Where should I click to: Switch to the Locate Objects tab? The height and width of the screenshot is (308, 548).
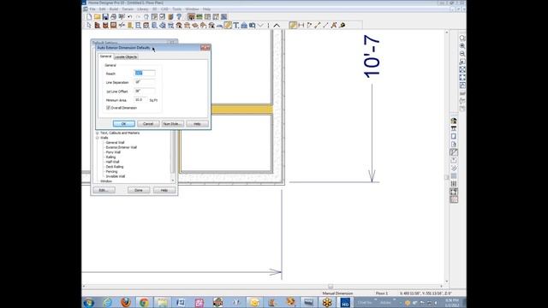[x=126, y=57]
